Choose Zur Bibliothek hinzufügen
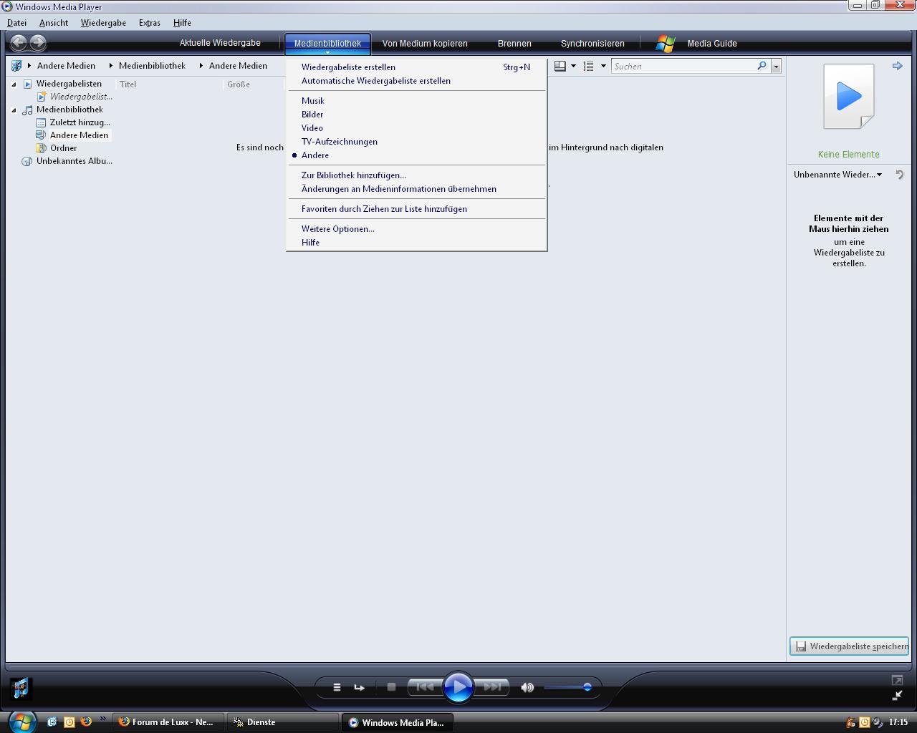This screenshot has width=917, height=733. tap(416, 175)
